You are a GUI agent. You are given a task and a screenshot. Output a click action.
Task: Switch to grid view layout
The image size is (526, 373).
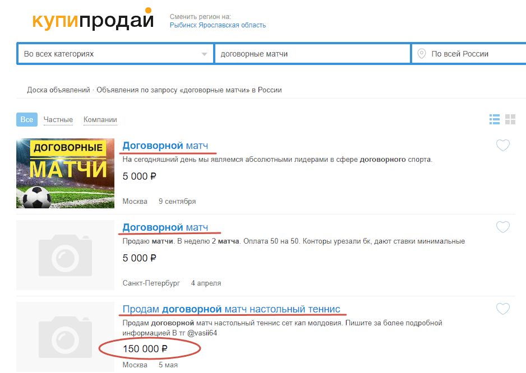(x=510, y=119)
